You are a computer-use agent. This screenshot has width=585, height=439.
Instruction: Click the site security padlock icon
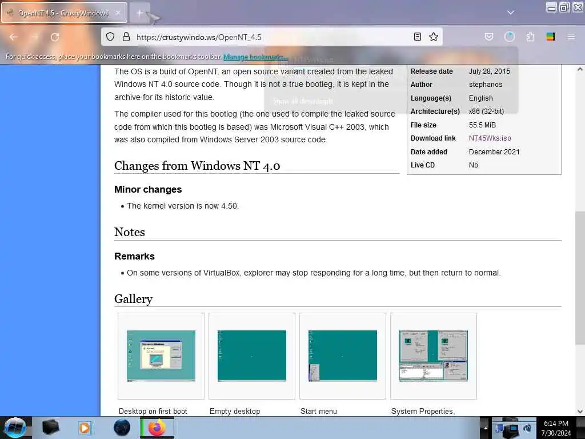pyautogui.click(x=126, y=37)
